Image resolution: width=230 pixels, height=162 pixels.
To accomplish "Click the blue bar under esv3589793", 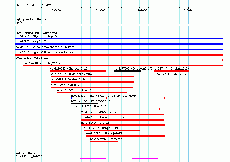I will click(x=119, y=49).
